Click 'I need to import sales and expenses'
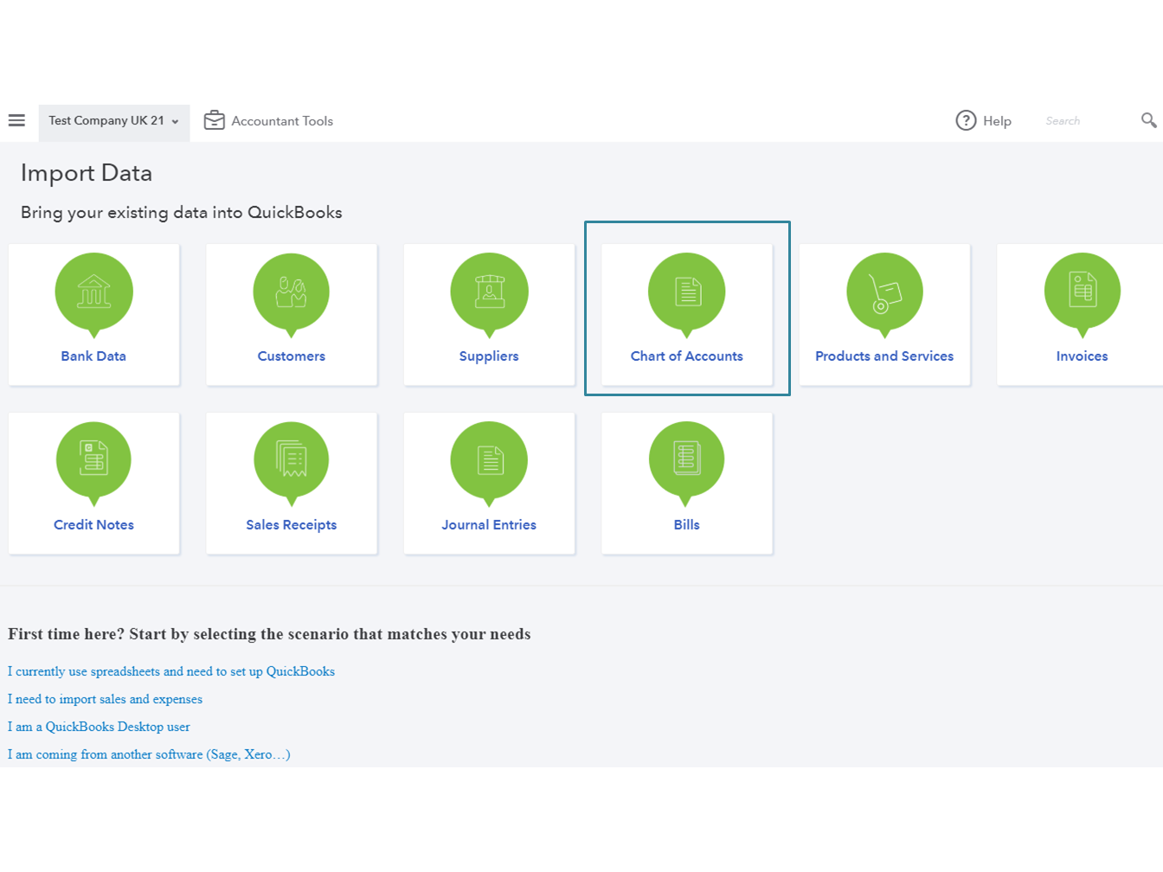 105,699
